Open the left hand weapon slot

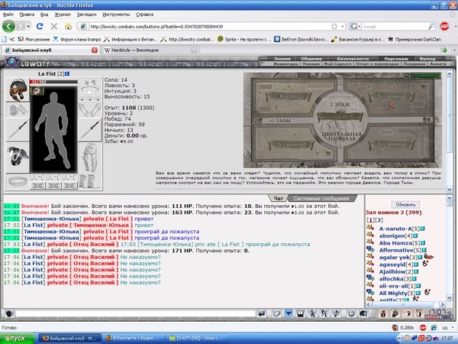pyautogui.click(x=18, y=130)
